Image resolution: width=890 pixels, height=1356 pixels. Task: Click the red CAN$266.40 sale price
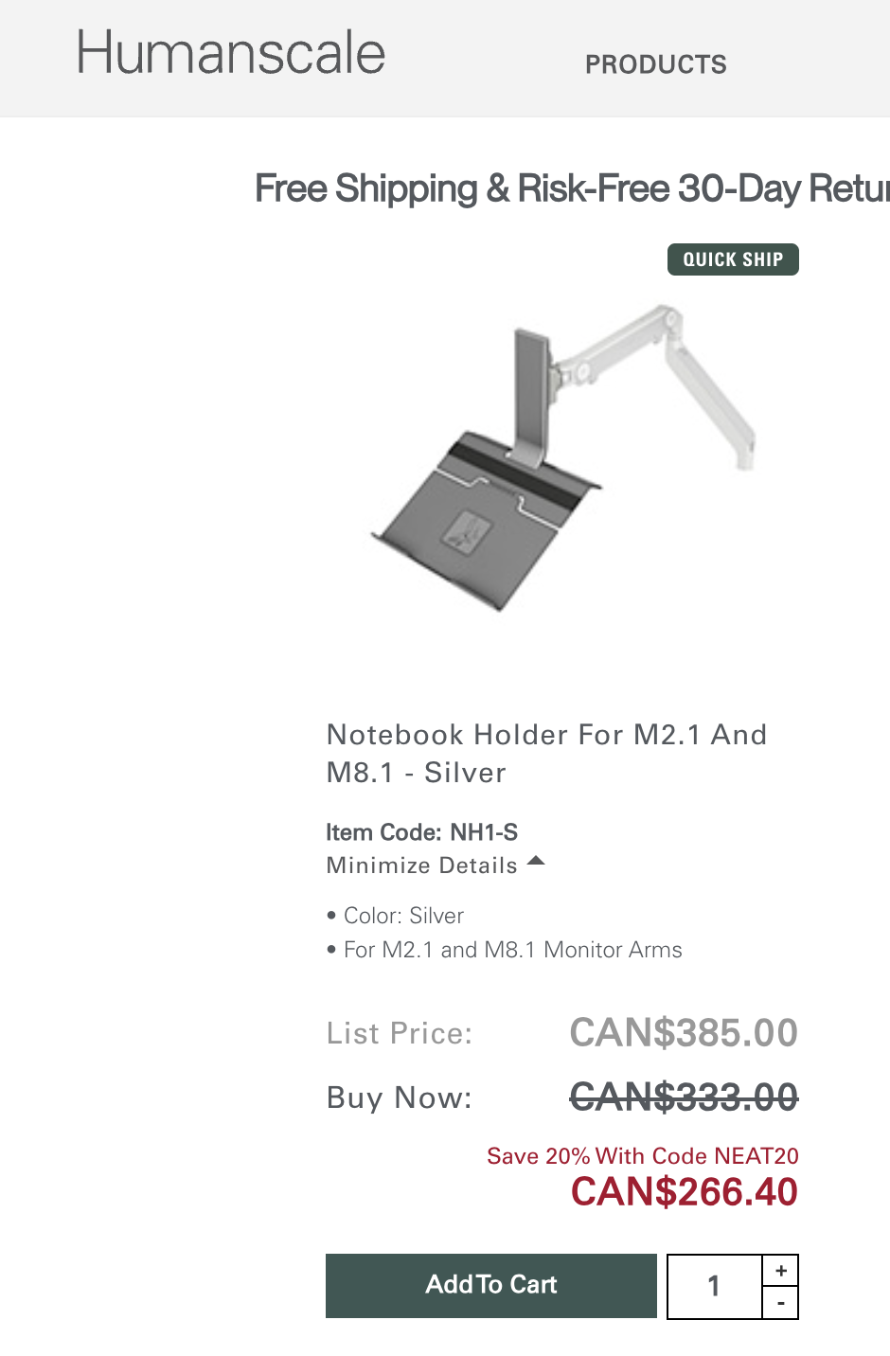pos(684,1192)
